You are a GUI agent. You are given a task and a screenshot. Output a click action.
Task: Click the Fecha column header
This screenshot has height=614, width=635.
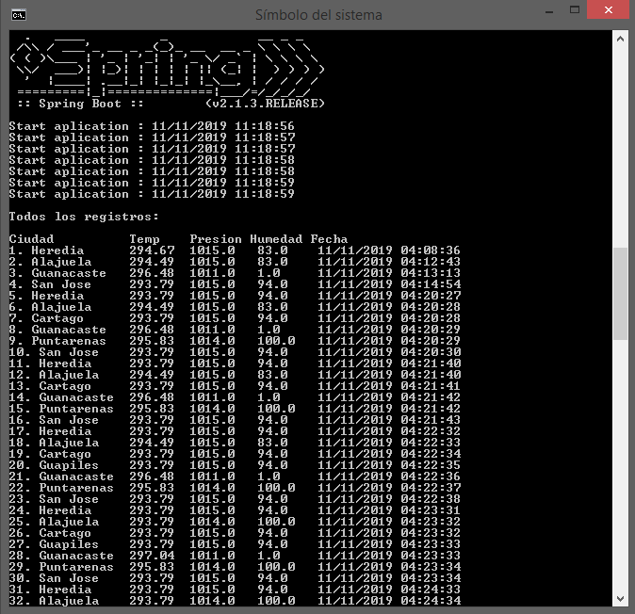pyautogui.click(x=329, y=239)
